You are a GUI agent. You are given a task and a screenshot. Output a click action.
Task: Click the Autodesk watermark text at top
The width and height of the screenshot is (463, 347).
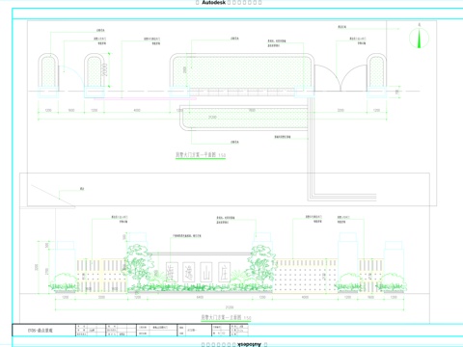pyautogui.click(x=213, y=3)
